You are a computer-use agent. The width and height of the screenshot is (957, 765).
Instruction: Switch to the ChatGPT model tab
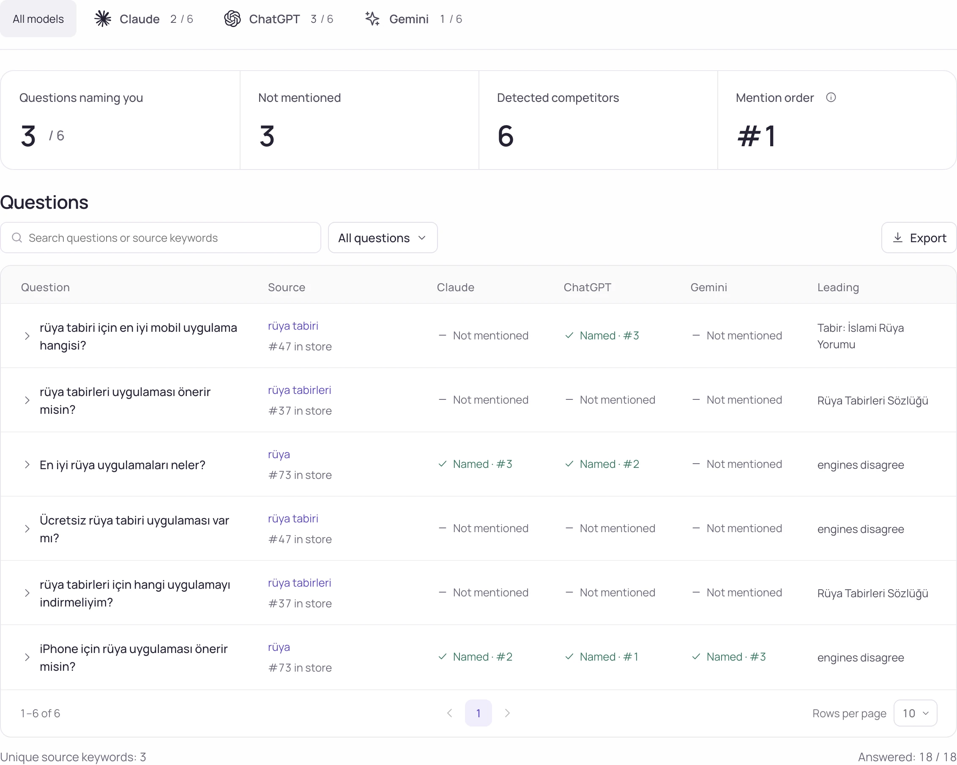click(278, 19)
